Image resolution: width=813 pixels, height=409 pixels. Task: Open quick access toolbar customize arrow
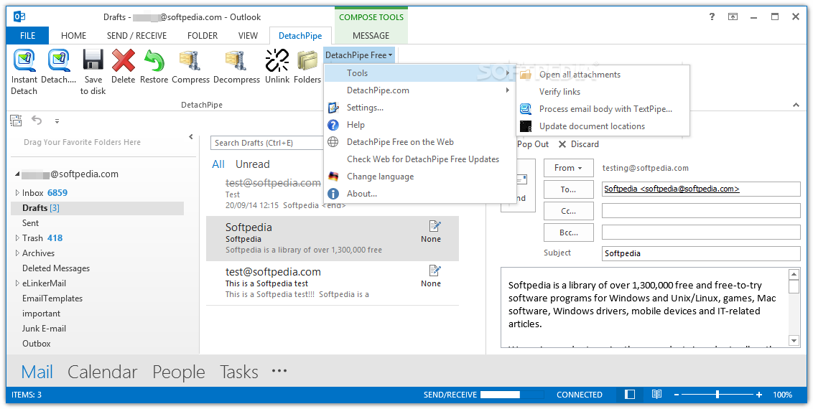pyautogui.click(x=57, y=121)
